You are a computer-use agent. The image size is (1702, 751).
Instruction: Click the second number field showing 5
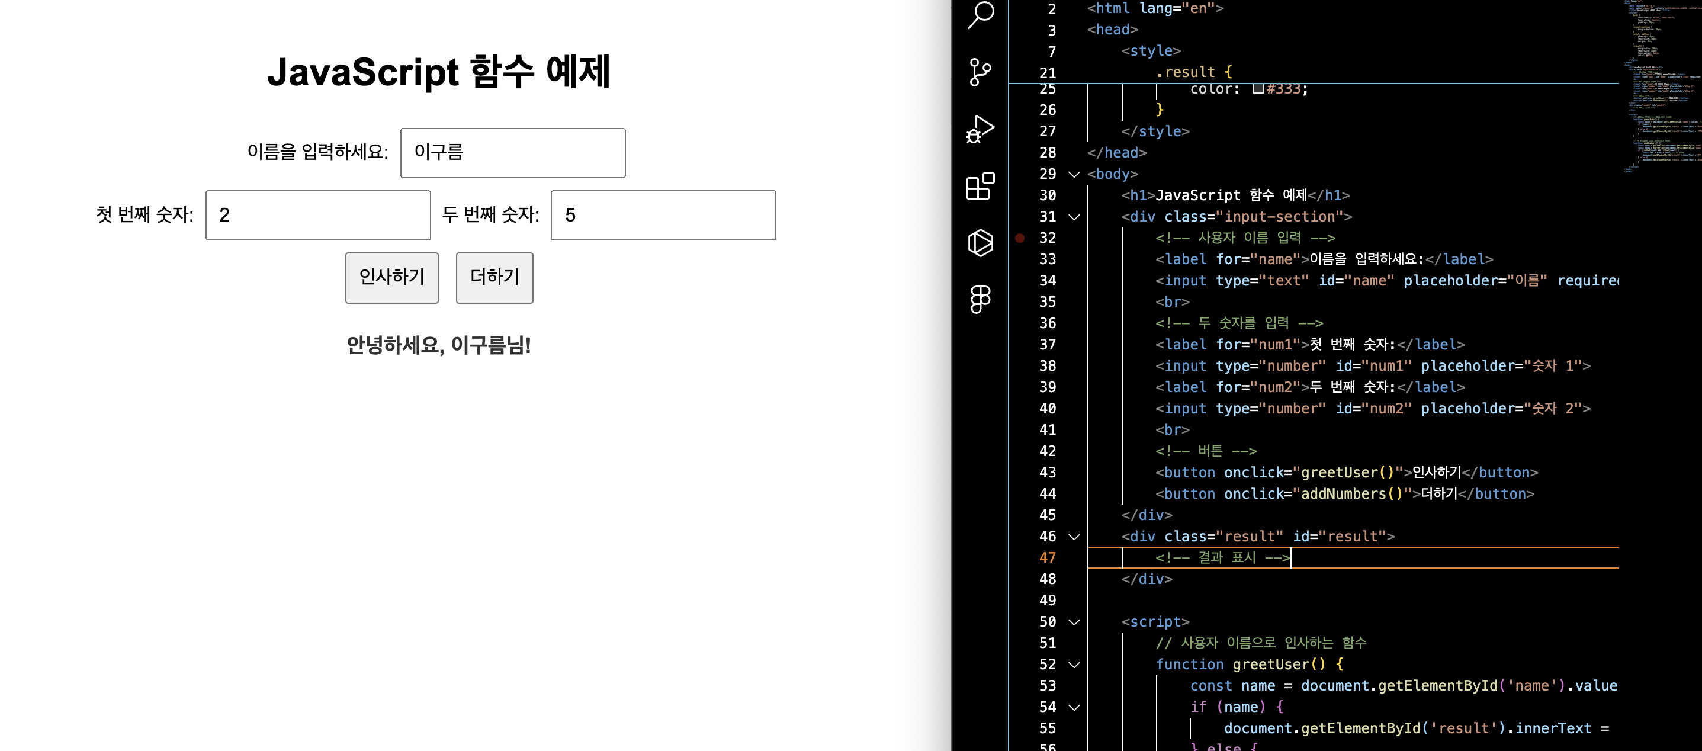pyautogui.click(x=663, y=216)
